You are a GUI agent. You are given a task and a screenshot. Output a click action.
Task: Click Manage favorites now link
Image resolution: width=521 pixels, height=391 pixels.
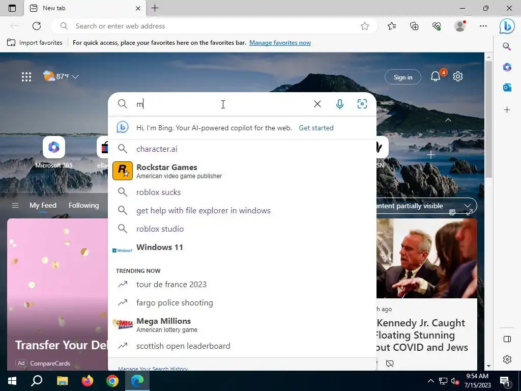coord(280,43)
